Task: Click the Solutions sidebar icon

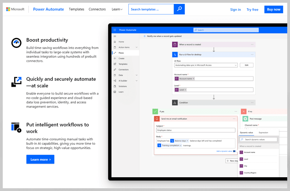Action: (x=115, y=86)
